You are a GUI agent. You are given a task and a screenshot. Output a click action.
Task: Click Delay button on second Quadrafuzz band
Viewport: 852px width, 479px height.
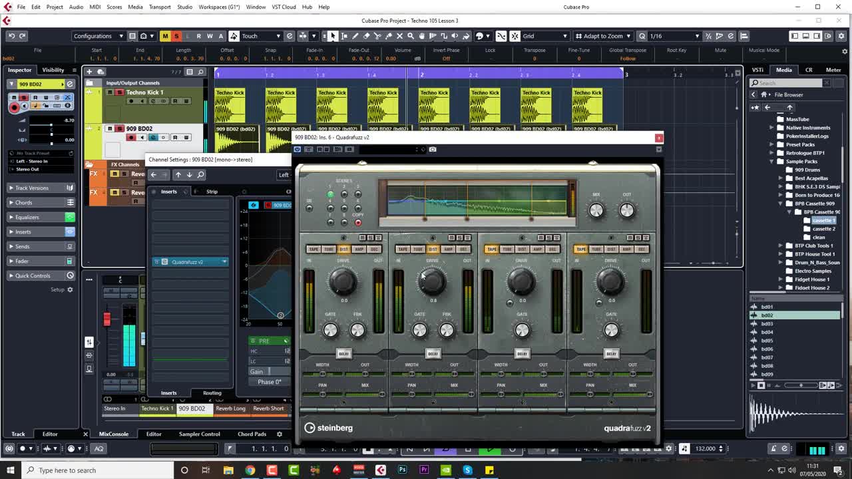point(433,353)
